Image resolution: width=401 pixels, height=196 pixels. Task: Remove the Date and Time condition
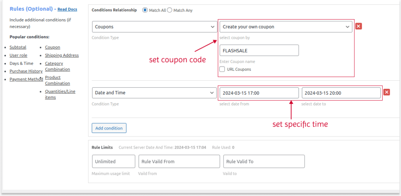coord(387,92)
